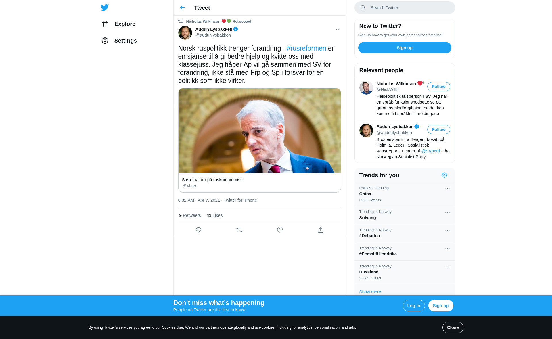Click Sign up on the bottom banner

pyautogui.click(x=441, y=306)
